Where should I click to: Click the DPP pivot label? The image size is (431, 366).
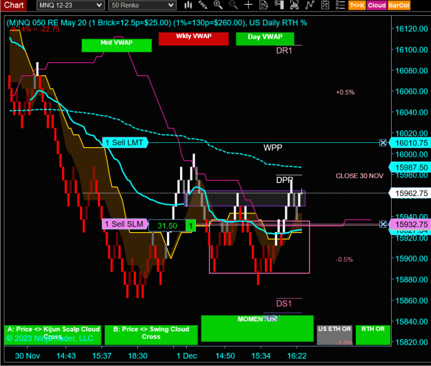point(285,180)
